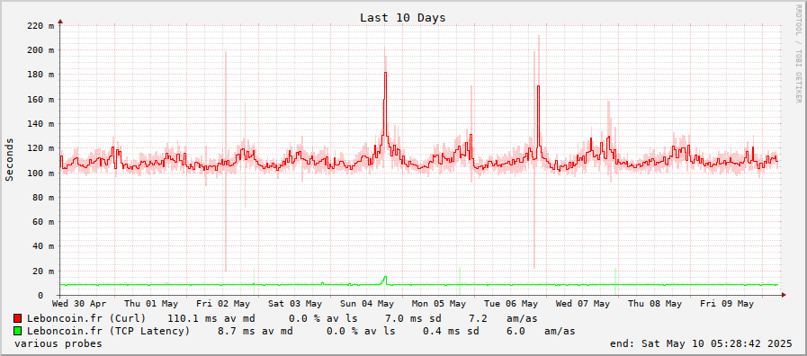Click the end timestamp 'Sat May 10 05:28:42 2025'
This screenshot has height=356, width=807.
716,343
